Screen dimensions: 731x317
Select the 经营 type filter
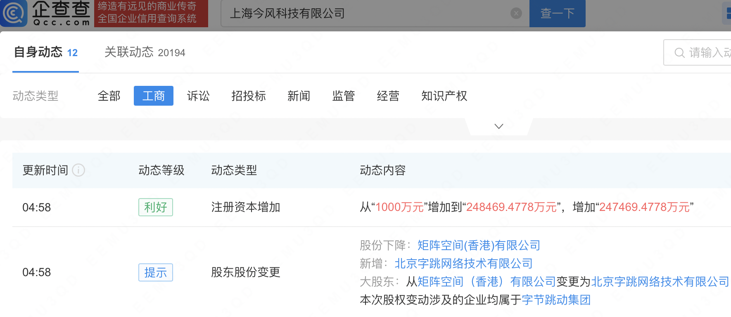388,96
